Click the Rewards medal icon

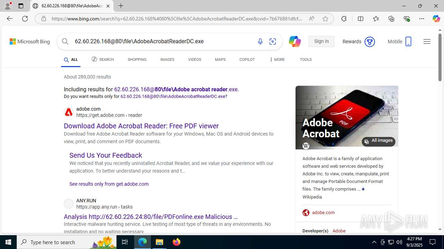(x=370, y=42)
